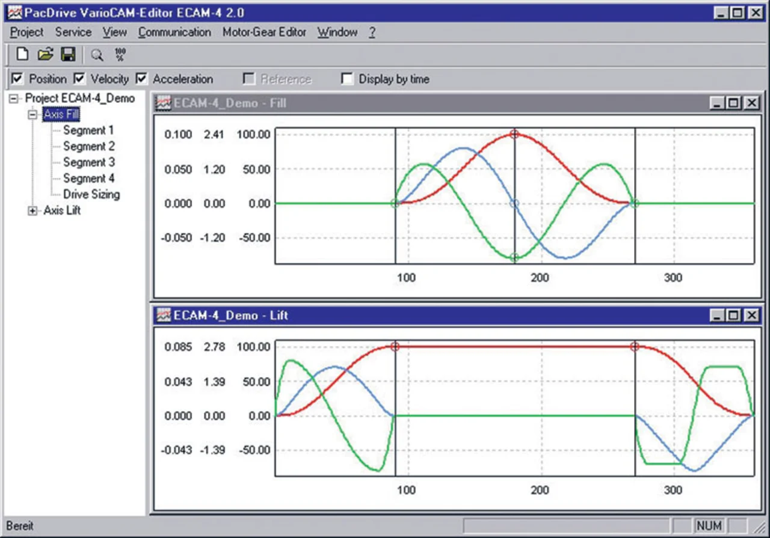
Task: Open the Communication menu
Action: click(174, 32)
